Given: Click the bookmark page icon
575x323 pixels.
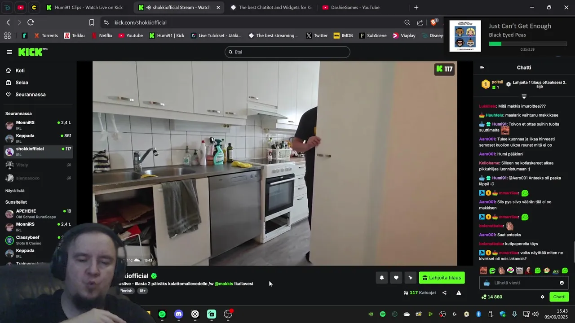Looking at the screenshot, I should point(92,22).
